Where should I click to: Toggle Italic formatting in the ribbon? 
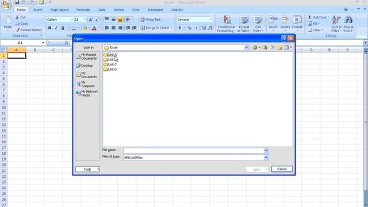pyautogui.click(x=56, y=28)
